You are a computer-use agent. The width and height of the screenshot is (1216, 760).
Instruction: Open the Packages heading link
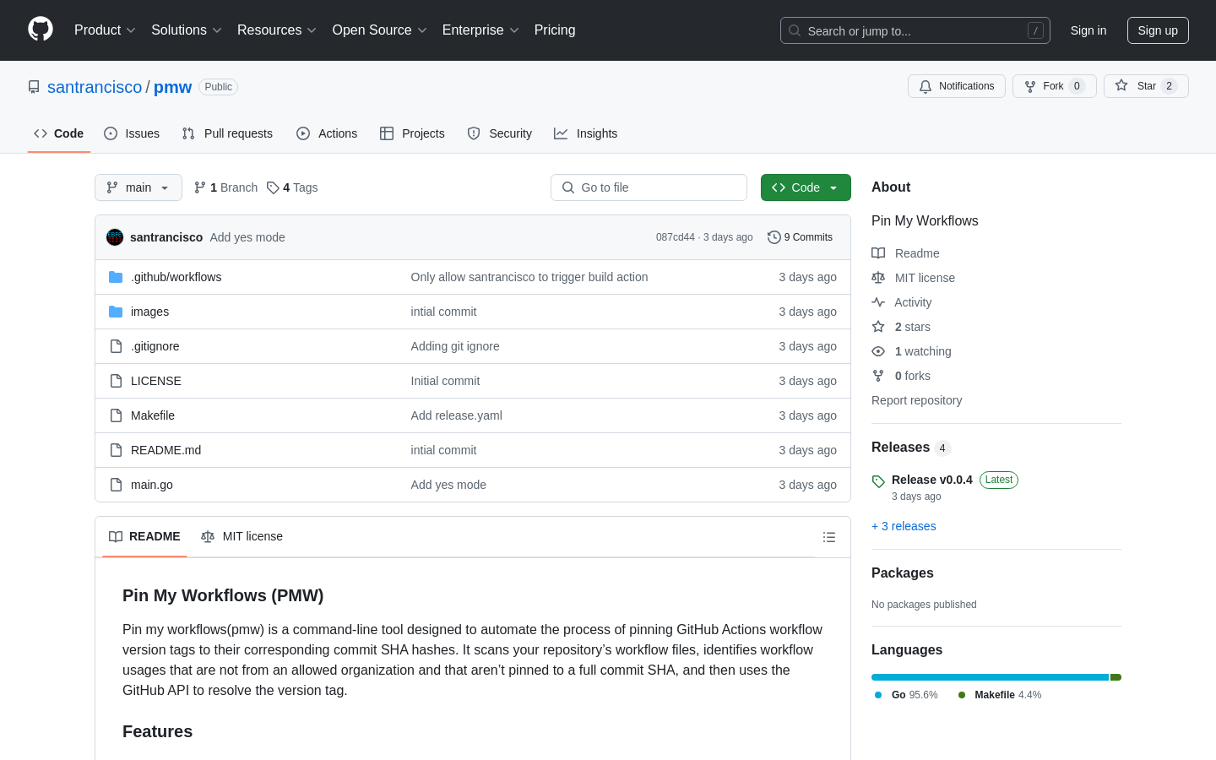click(903, 573)
